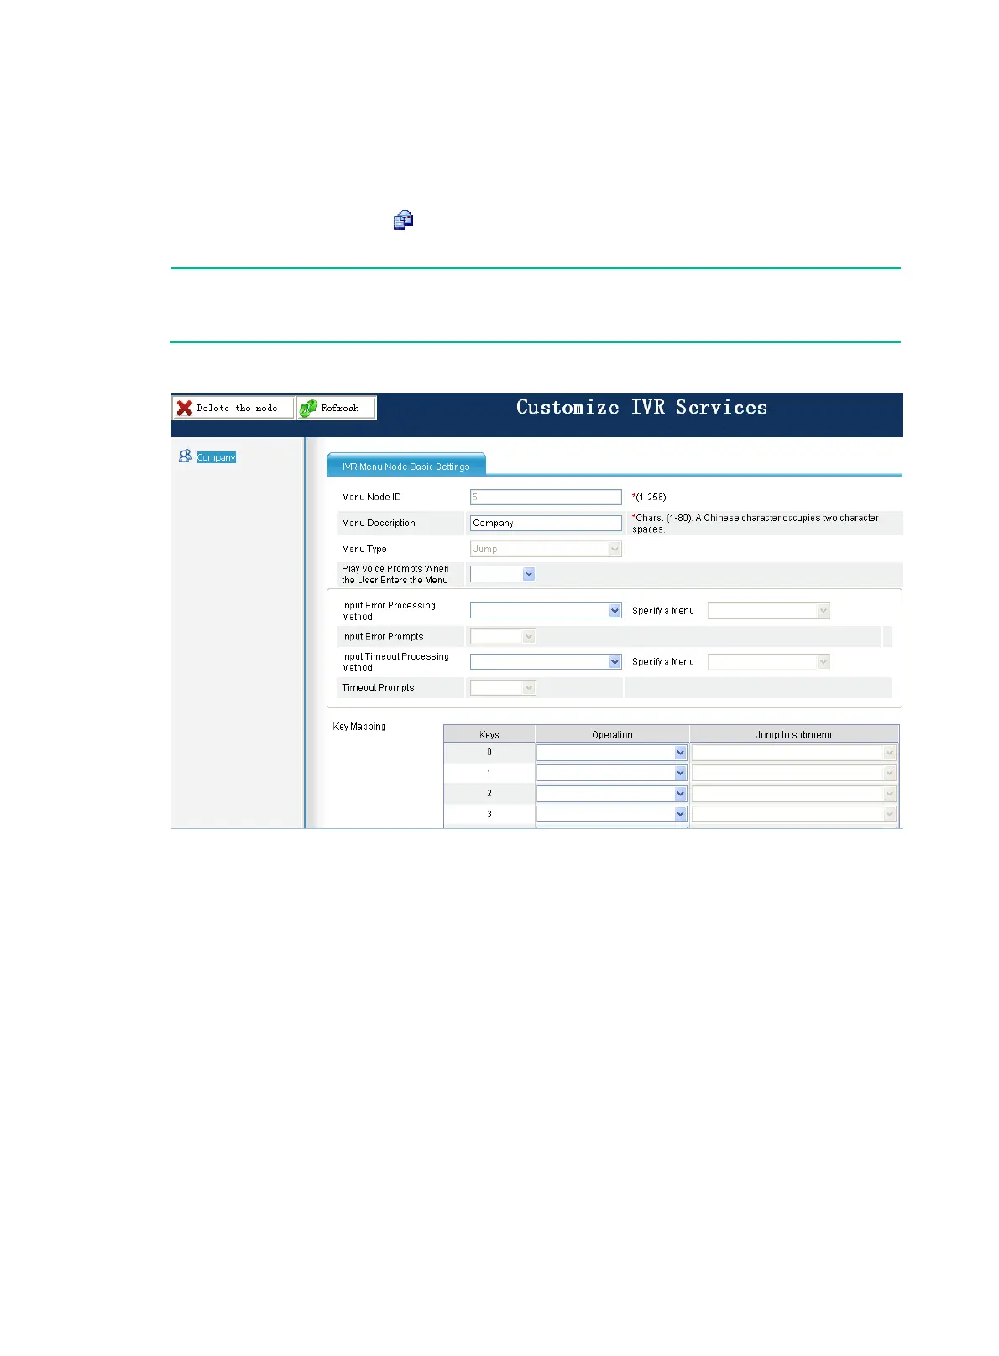This screenshot has height=1356, width=999.
Task: Open the Operation dropdown for key 2
Action: [x=612, y=794]
